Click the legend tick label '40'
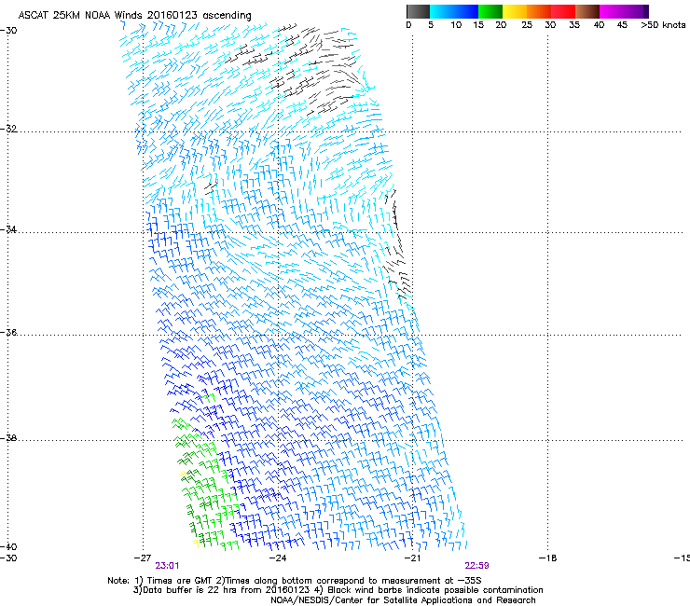 [x=599, y=24]
